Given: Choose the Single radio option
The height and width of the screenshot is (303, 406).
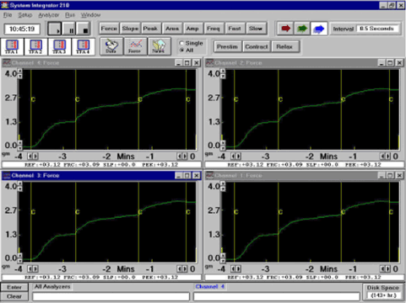Looking at the screenshot, I should click(x=181, y=43).
